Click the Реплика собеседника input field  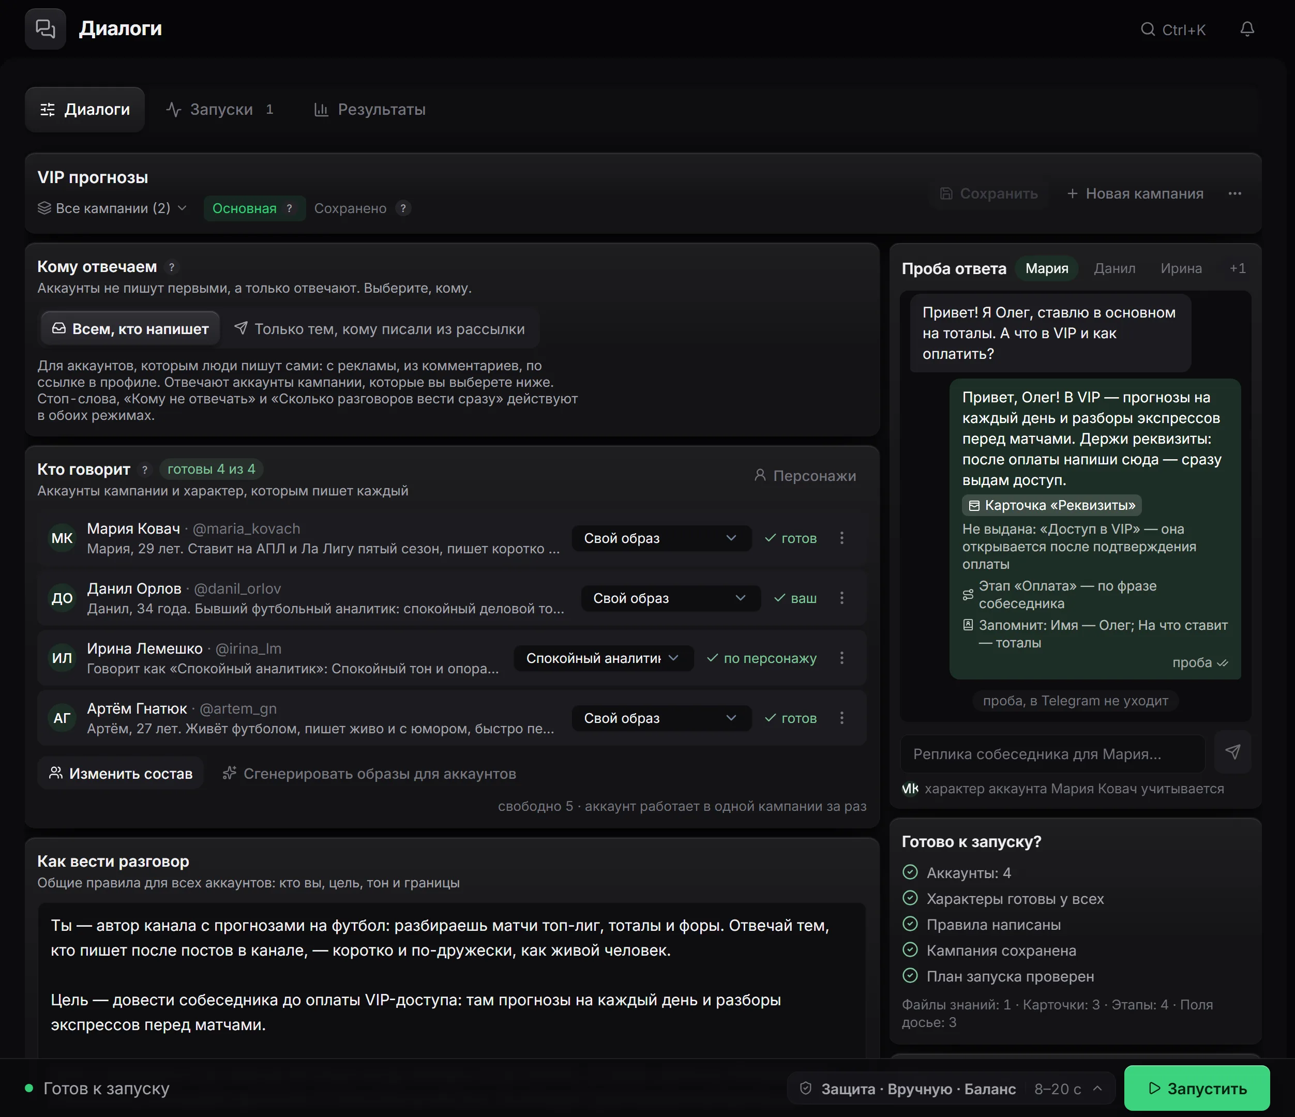tap(1052, 754)
